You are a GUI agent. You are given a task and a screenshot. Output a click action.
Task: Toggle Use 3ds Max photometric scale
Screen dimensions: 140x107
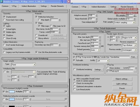pos(36,52)
